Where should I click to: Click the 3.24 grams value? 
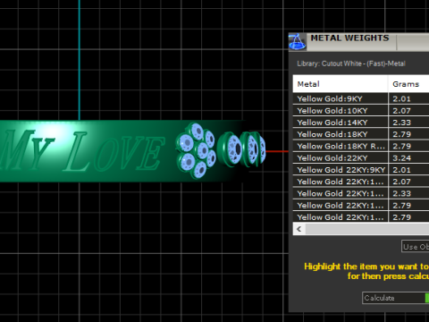tap(401, 158)
